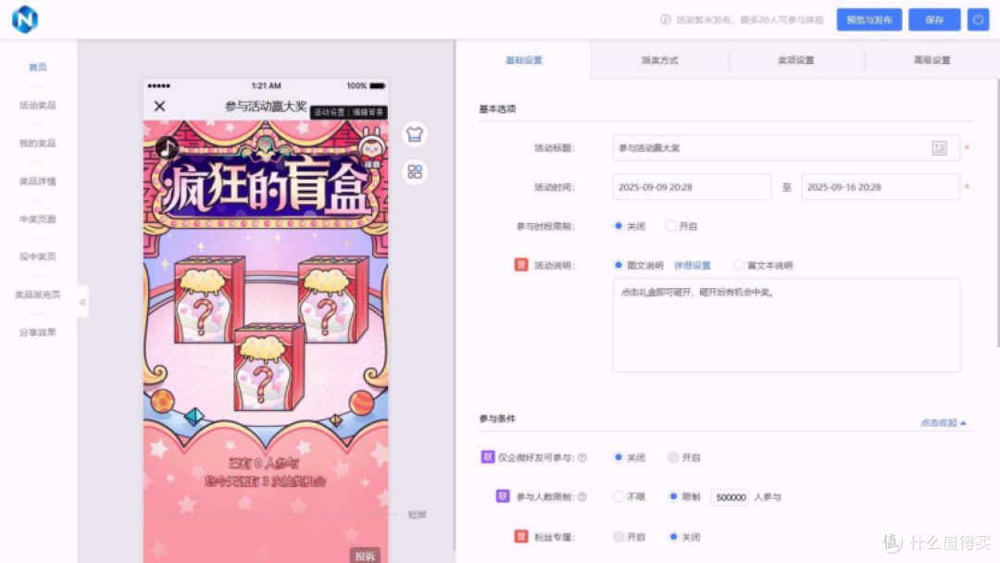Open the end date field 2025-09-16
The width and height of the screenshot is (1000, 563).
coord(881,187)
